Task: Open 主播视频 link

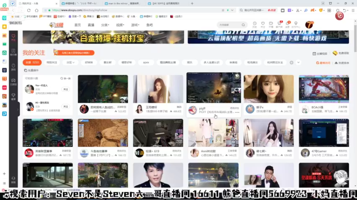Action: pos(320,53)
